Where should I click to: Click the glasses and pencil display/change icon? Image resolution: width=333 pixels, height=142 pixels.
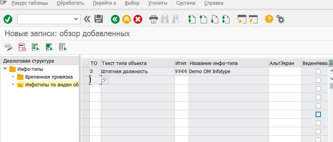[9, 47]
